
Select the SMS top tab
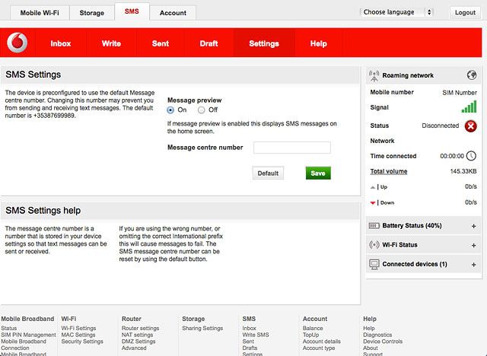(x=132, y=11)
